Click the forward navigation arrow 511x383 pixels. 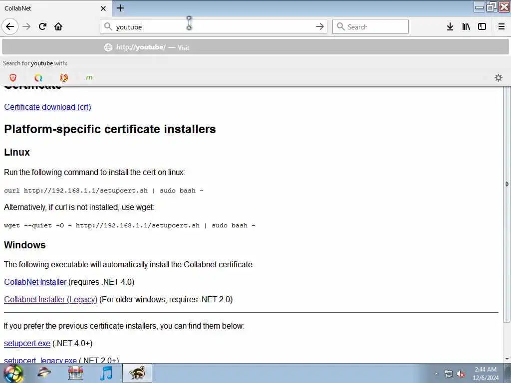click(x=26, y=26)
